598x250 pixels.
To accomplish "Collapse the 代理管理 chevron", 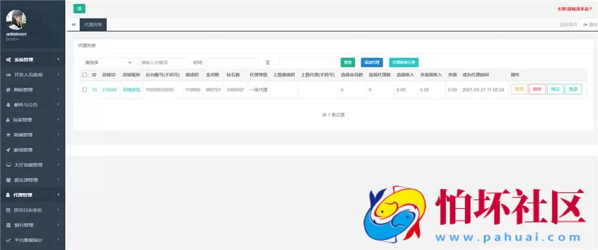I will click(59, 194).
